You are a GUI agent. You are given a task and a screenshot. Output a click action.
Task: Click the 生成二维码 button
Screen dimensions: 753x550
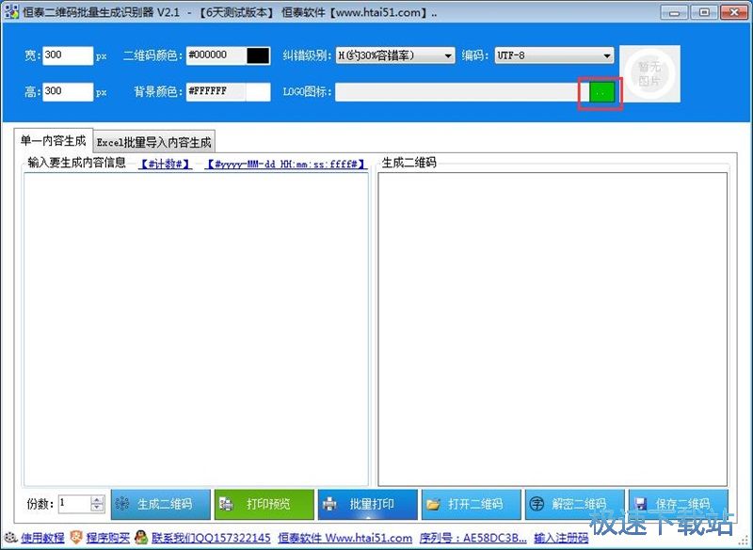[x=161, y=504]
